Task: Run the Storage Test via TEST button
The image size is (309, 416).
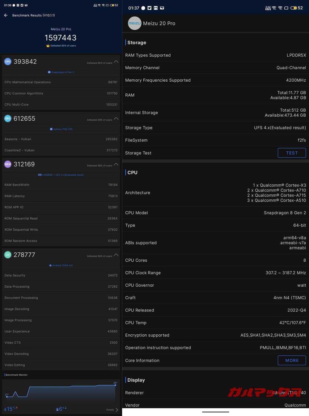Action: [x=291, y=153]
